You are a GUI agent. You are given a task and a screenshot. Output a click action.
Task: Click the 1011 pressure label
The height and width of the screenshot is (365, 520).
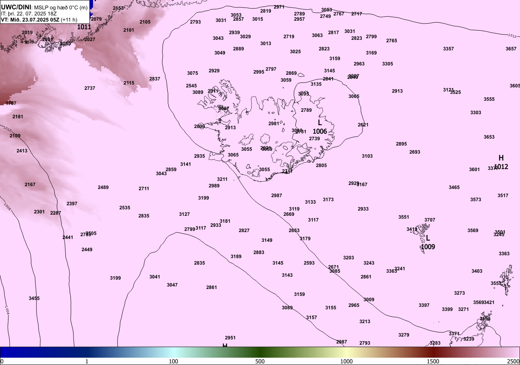tap(84, 27)
